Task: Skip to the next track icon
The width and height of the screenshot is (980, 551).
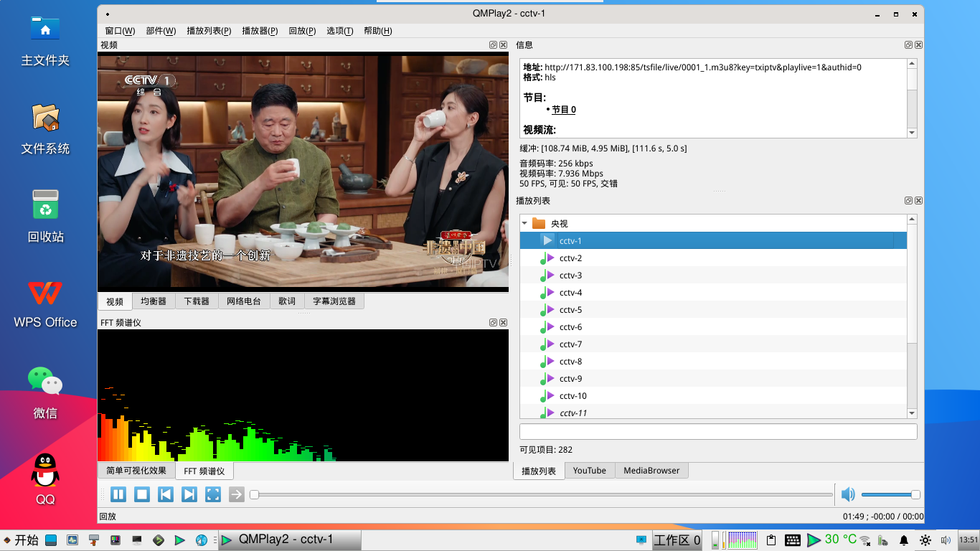Action: pos(189,494)
